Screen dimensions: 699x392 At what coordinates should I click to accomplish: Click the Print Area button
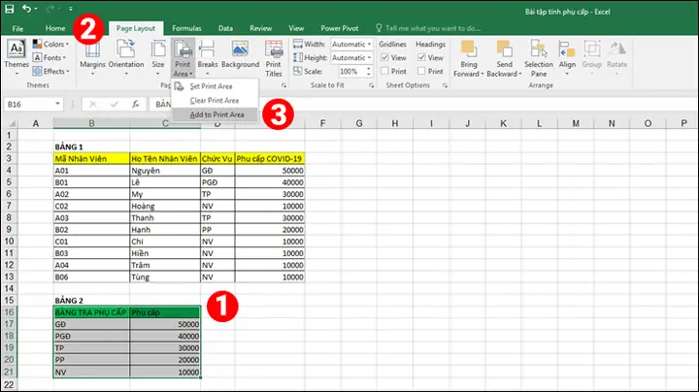pos(183,58)
